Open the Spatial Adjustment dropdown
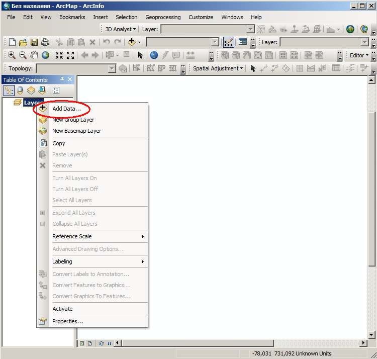 [218, 68]
